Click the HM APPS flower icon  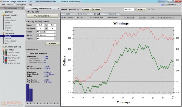[x=3, y=50]
